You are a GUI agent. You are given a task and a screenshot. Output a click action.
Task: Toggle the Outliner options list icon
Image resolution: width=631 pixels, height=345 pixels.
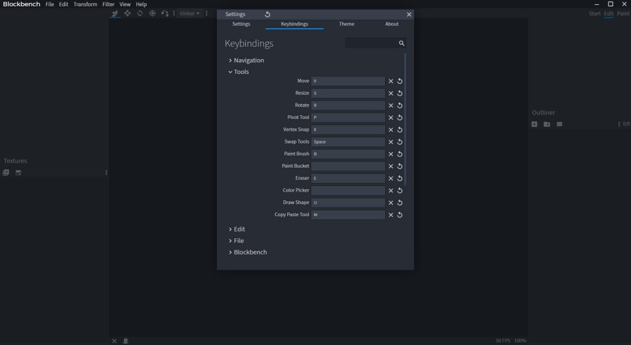click(x=560, y=124)
